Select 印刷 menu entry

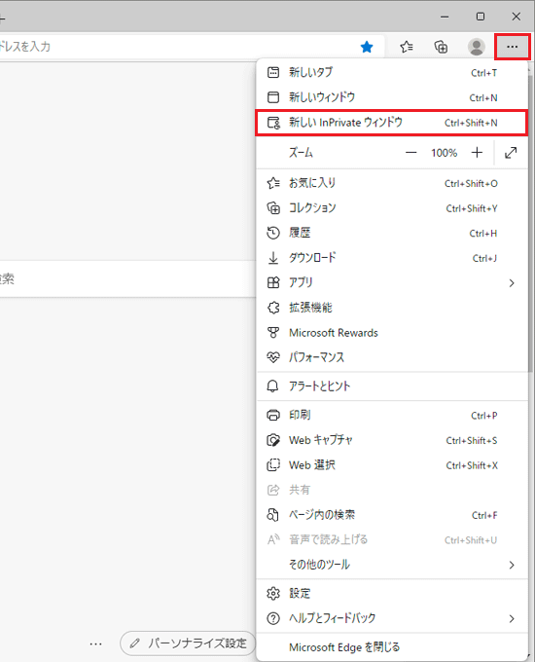392,416
